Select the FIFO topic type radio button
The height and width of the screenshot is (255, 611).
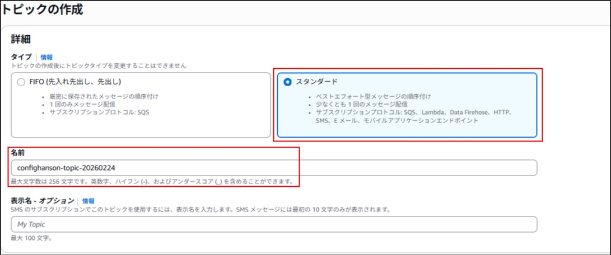(21, 82)
